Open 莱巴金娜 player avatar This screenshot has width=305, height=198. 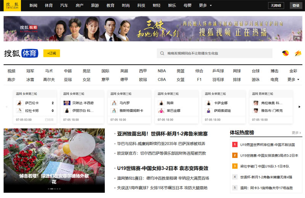161,111
